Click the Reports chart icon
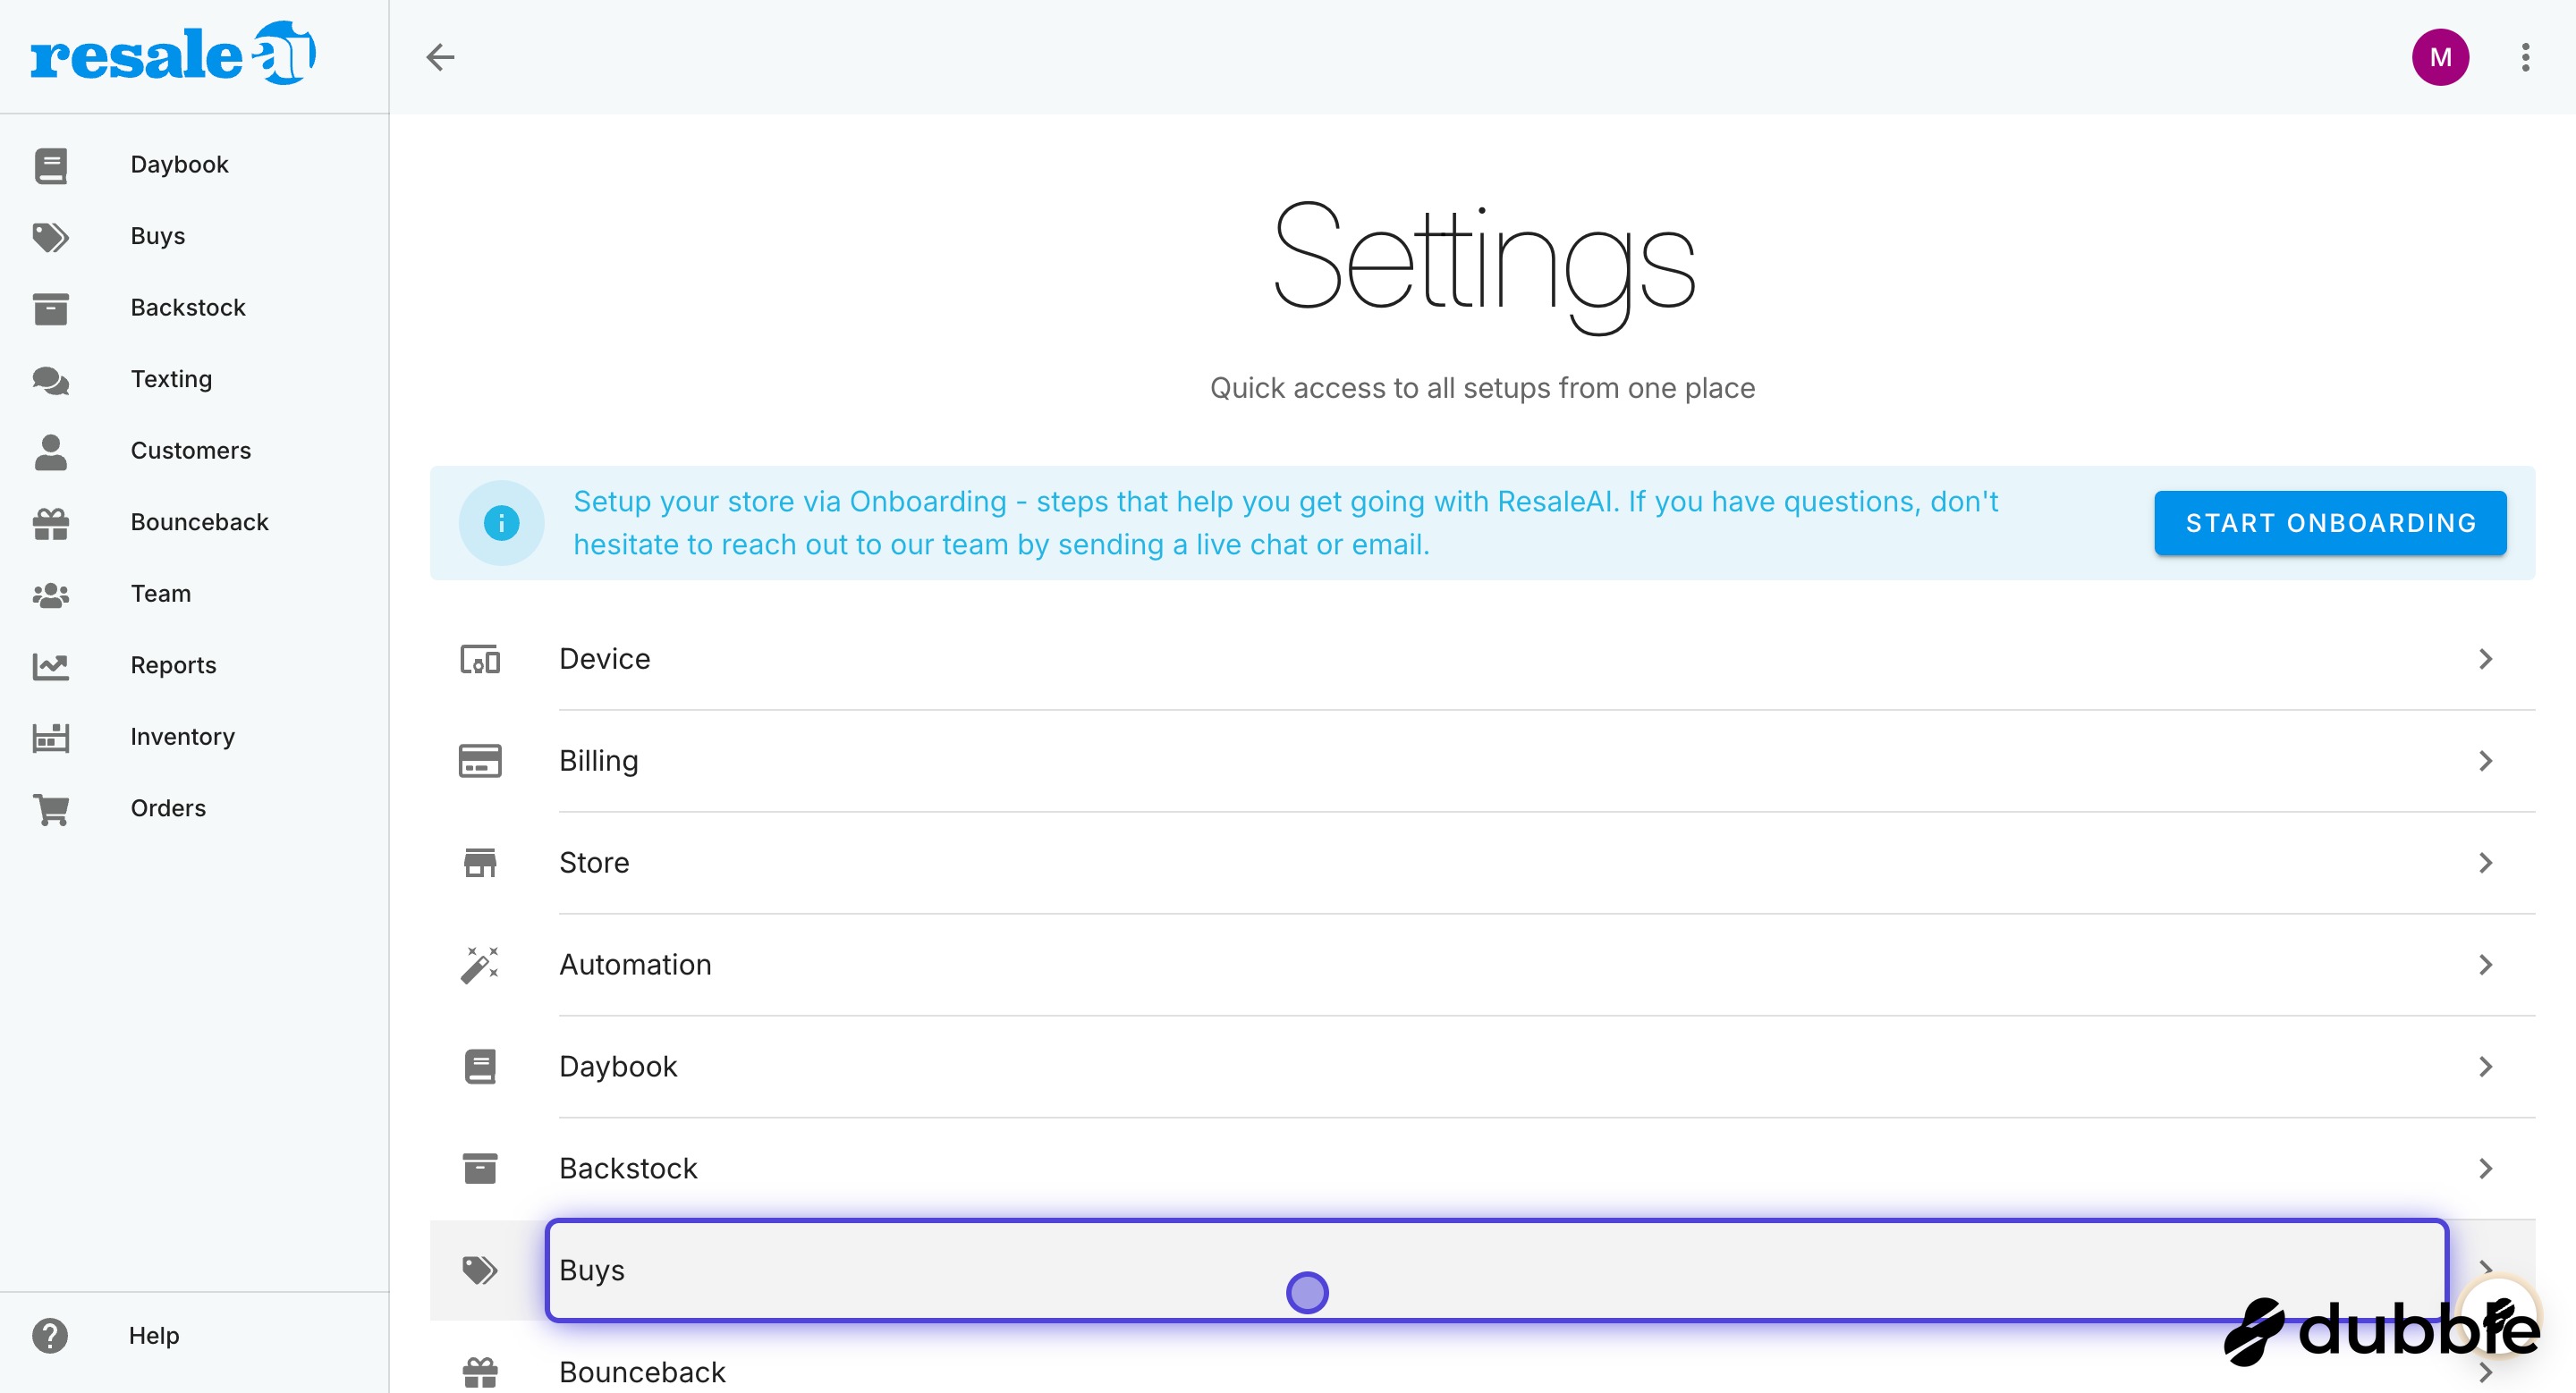This screenshot has width=2576, height=1393. [51, 666]
